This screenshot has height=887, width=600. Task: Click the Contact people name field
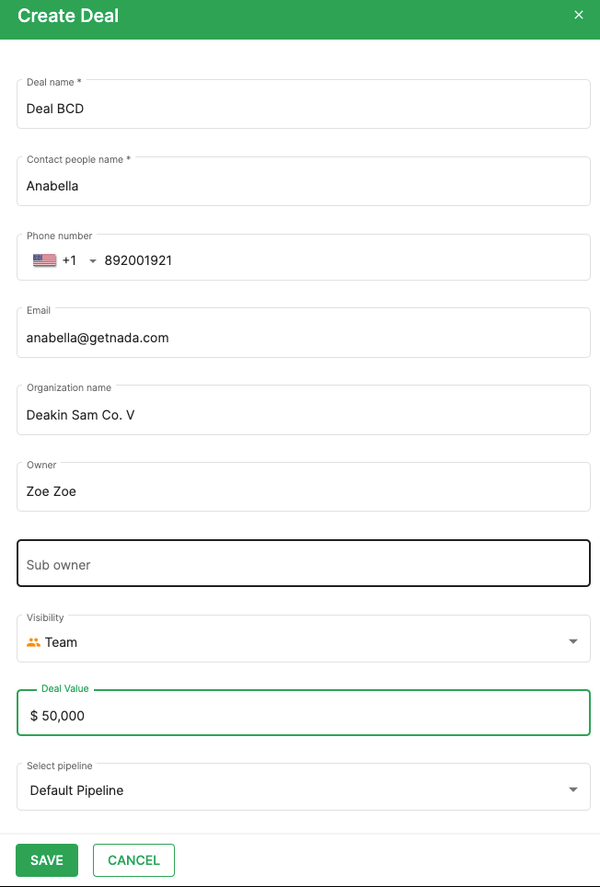coord(304,181)
